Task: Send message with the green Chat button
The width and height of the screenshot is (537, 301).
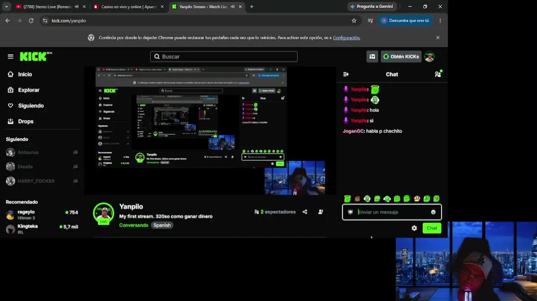Action: (x=432, y=228)
